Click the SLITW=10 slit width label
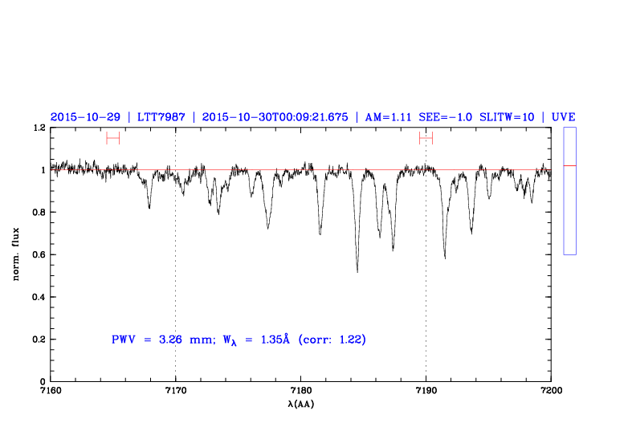The height and width of the screenshot is (435, 628). tap(508, 116)
